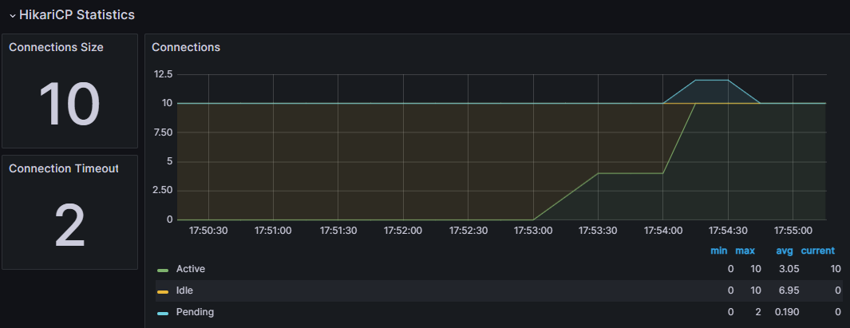Viewport: 850px width, 328px height.
Task: Click the 17:54:30 time axis label
Action: [x=728, y=231]
